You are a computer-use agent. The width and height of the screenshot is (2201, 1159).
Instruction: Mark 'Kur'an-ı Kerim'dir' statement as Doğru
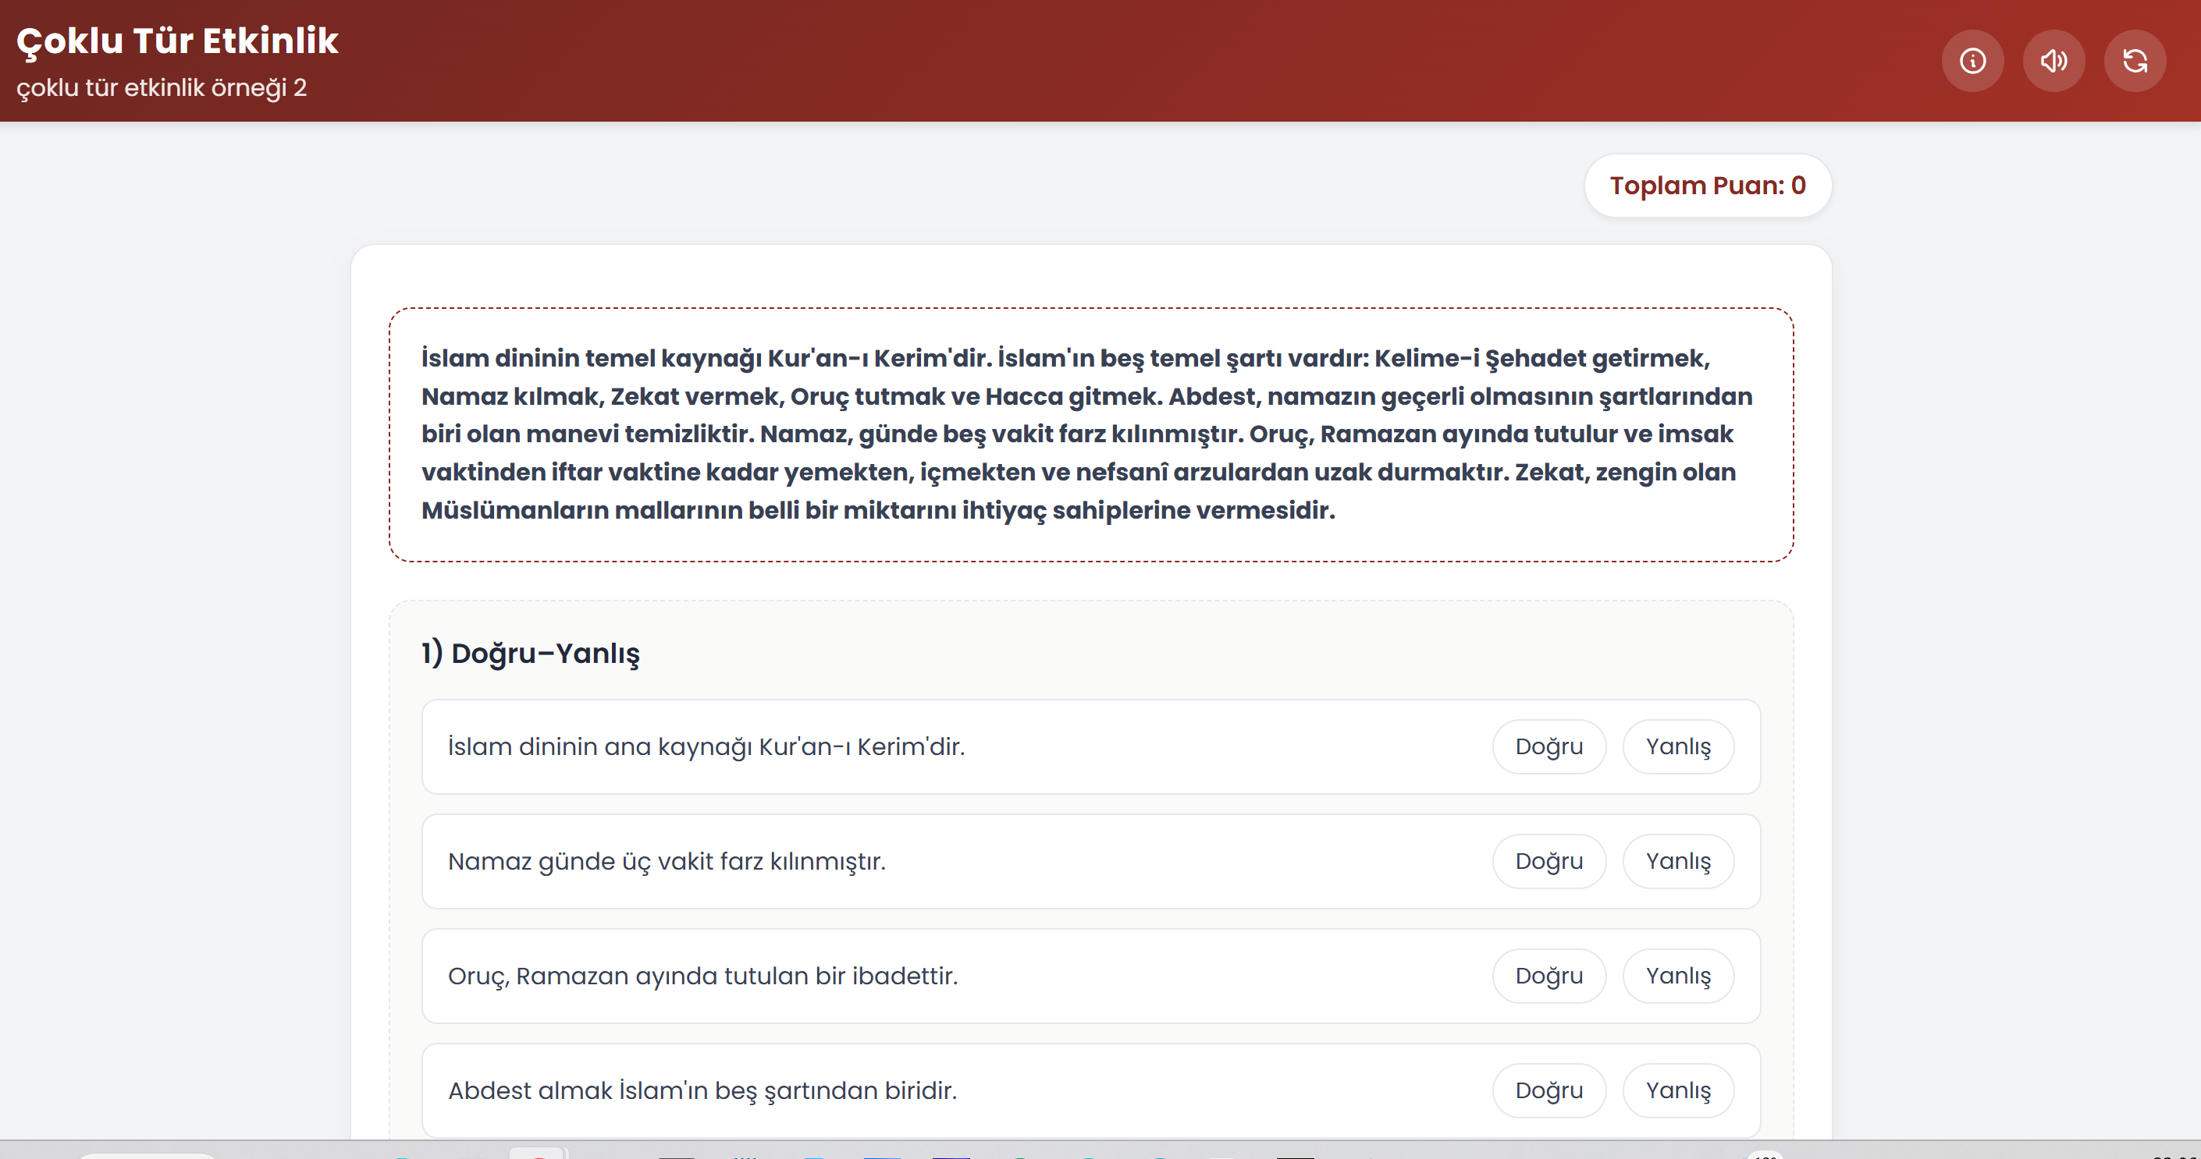[1549, 746]
